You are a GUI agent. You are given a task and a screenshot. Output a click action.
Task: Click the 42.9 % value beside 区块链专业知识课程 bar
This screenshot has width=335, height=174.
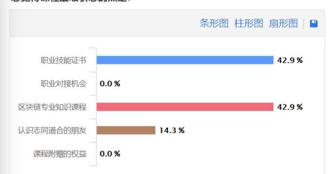[290, 107]
